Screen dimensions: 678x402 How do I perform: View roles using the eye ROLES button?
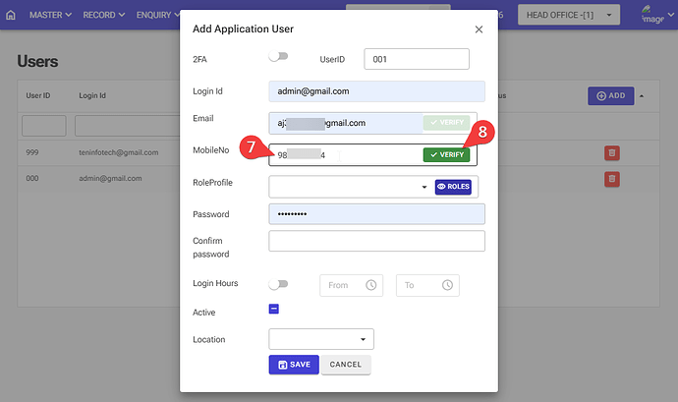pos(453,186)
